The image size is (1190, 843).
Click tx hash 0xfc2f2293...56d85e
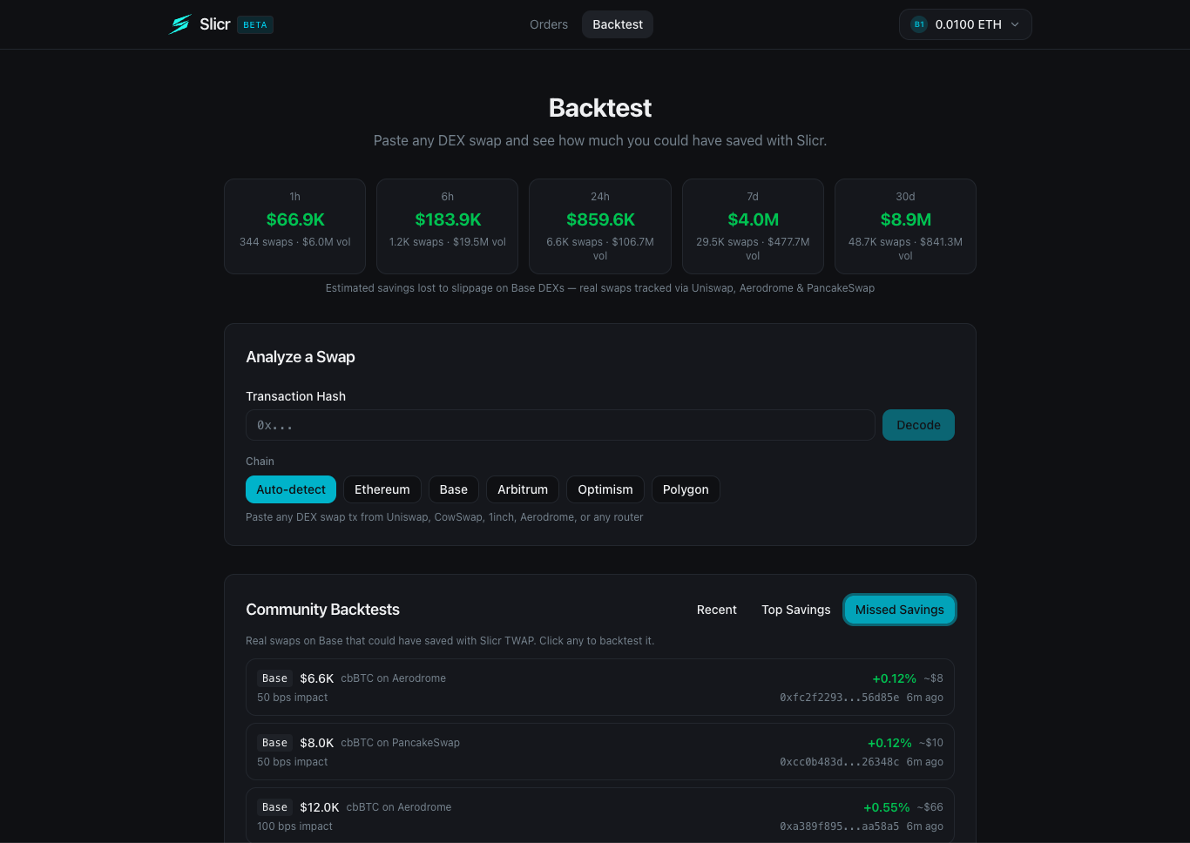click(839, 698)
